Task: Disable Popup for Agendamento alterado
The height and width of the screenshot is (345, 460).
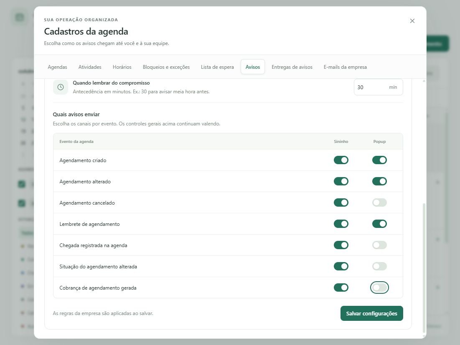Action: (380, 181)
